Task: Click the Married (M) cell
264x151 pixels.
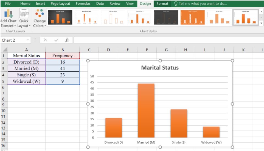Action: coord(26,68)
